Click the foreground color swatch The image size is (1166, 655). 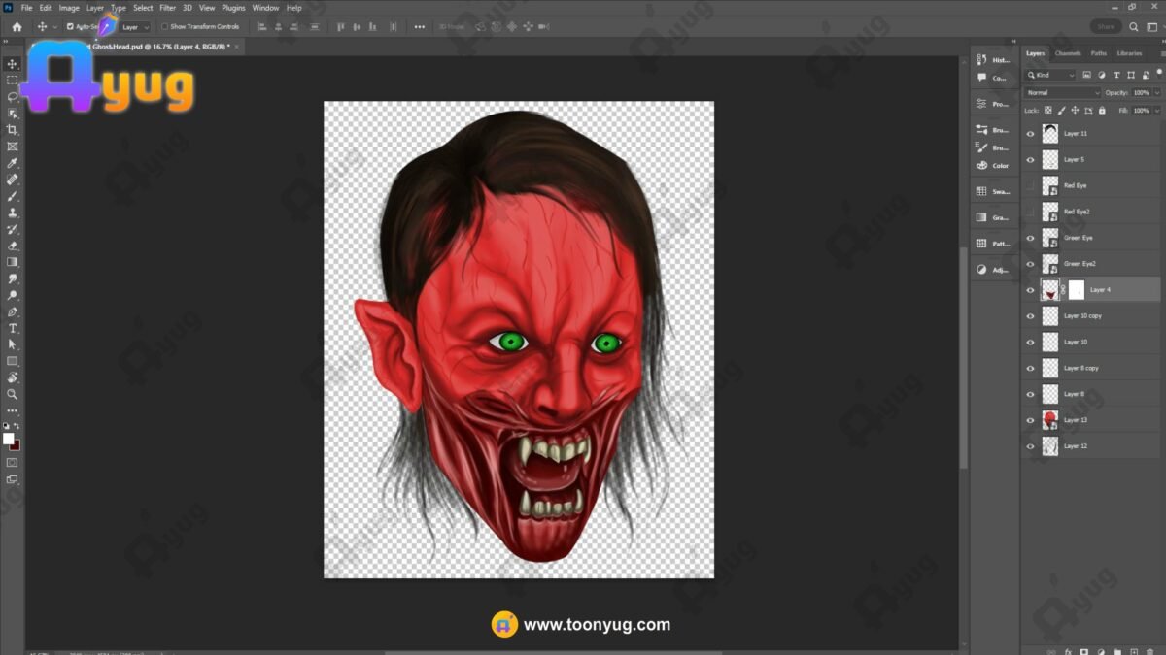[x=9, y=439]
